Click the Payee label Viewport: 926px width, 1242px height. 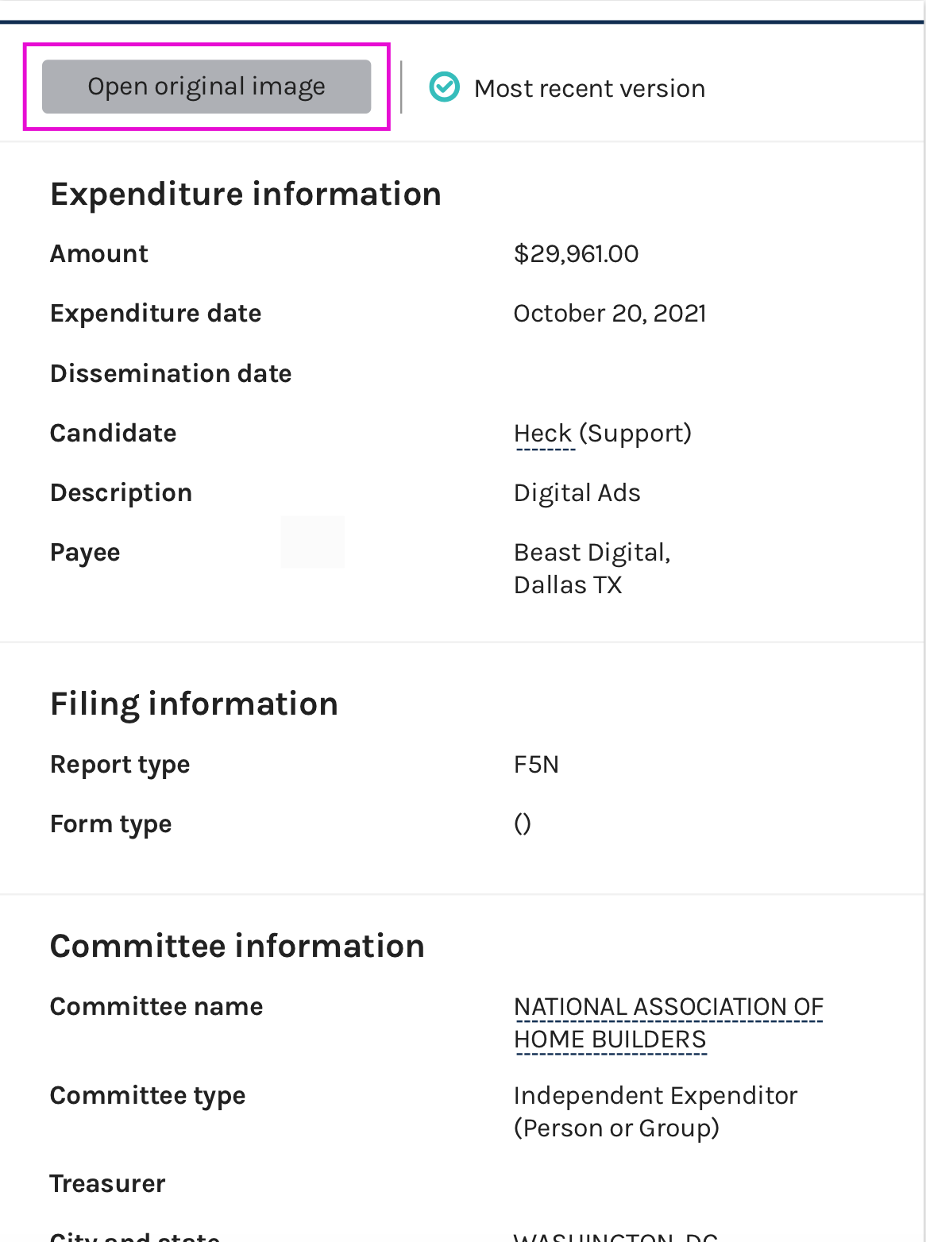coord(85,553)
